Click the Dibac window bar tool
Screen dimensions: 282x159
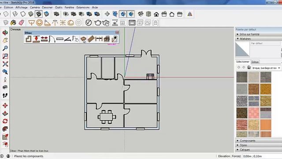[60, 39]
